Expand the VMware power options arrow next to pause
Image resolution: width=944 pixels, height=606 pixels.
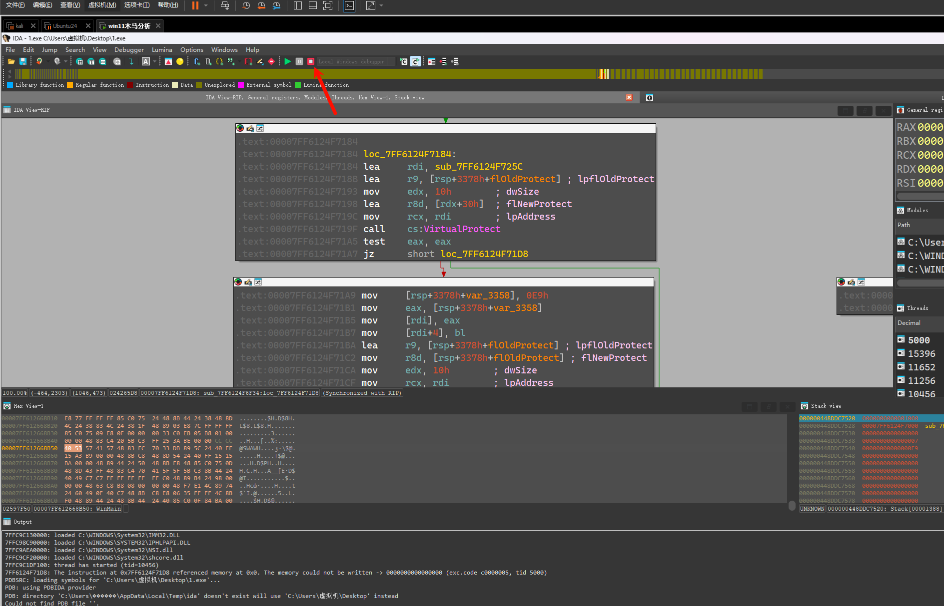point(206,5)
